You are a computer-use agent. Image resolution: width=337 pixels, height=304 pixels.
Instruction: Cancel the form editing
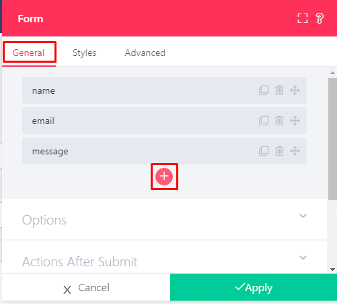pyautogui.click(x=86, y=287)
